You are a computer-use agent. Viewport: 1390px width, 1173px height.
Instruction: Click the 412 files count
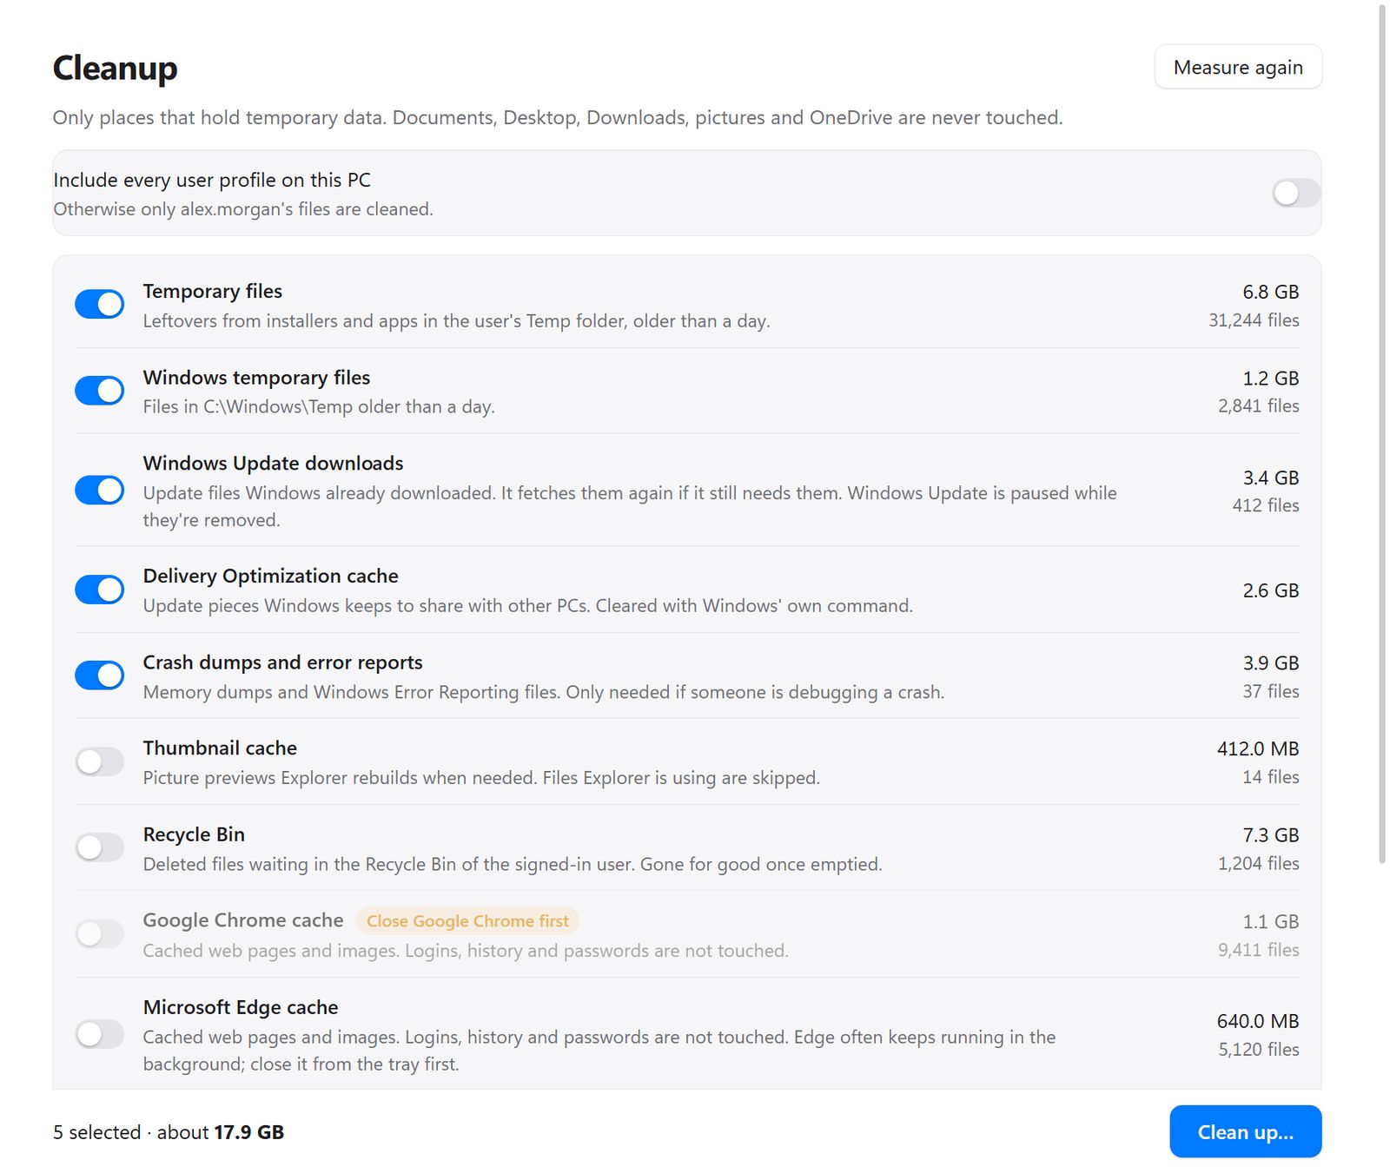tap(1265, 505)
